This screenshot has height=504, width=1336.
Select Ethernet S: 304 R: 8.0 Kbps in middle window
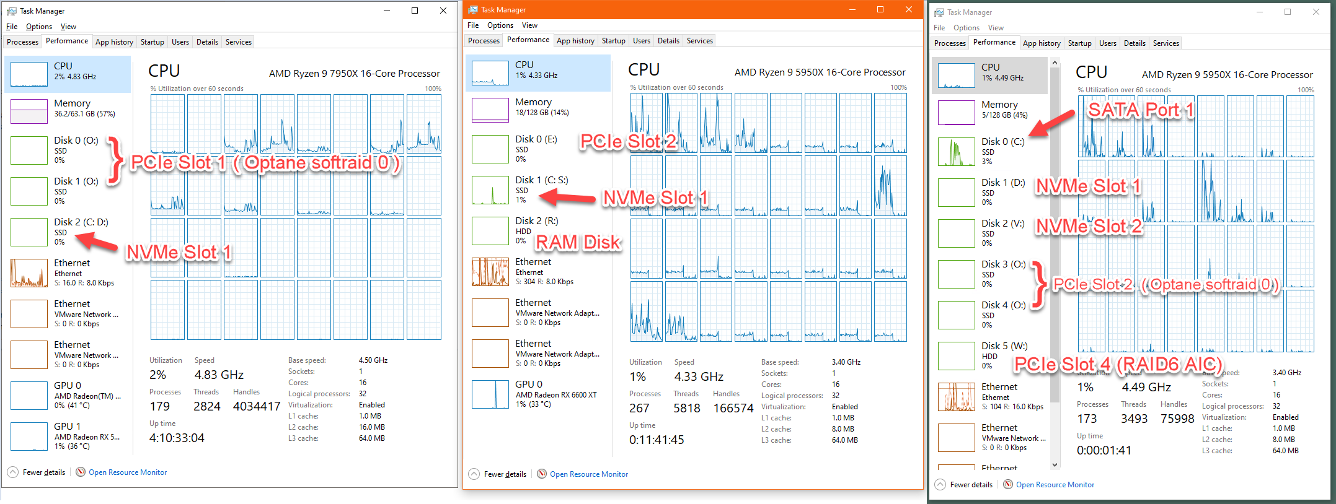538,271
